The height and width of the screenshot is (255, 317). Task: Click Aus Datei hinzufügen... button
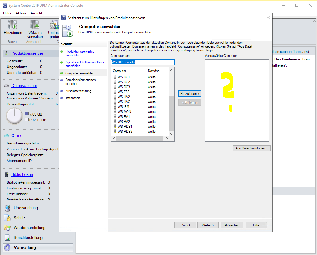[x=252, y=148]
